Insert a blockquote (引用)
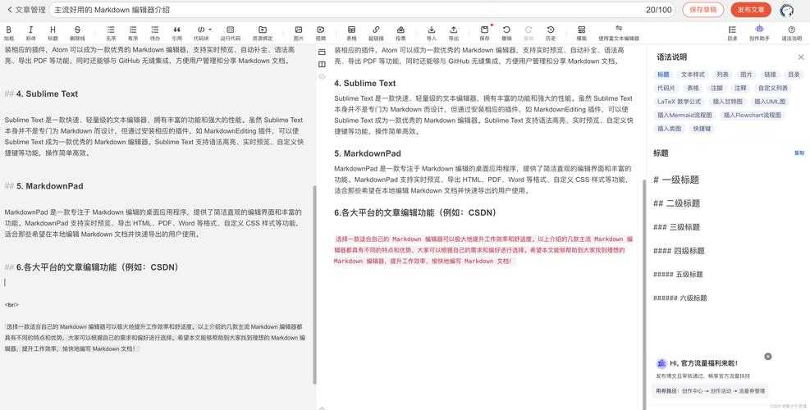The image size is (810, 410). click(x=177, y=33)
